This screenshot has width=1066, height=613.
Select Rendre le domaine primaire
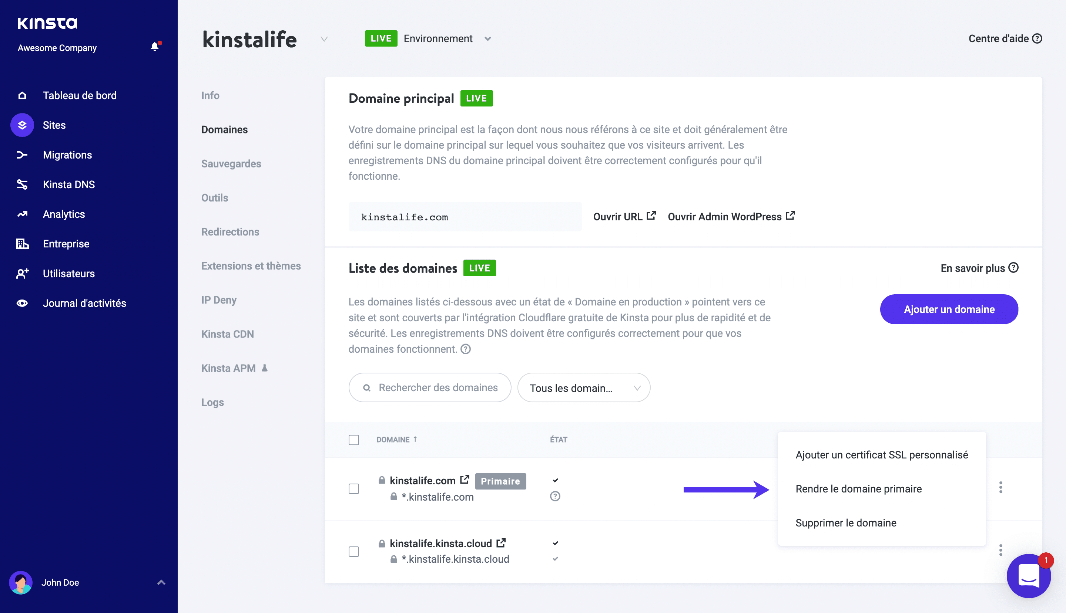point(858,489)
